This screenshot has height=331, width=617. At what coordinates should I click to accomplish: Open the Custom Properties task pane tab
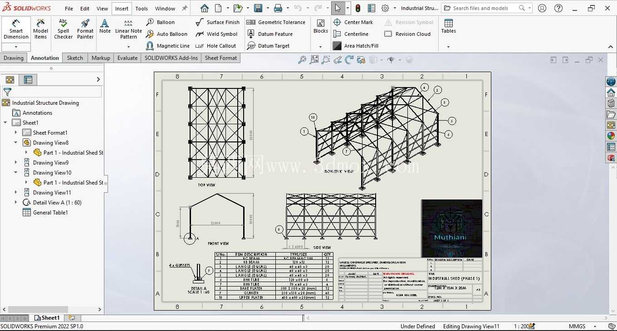(x=611, y=147)
